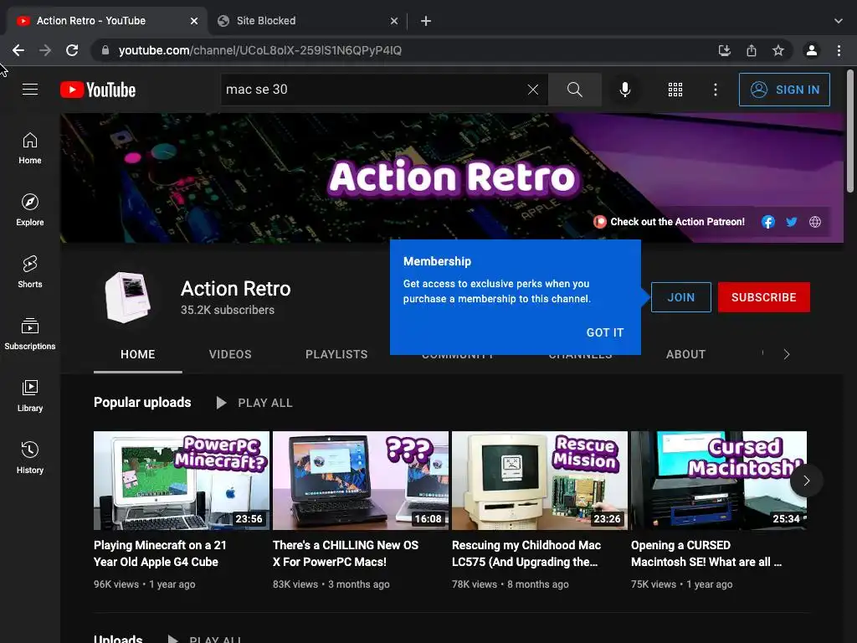The image size is (857, 643).
Task: Open the PowerPC Minecraft video thumbnail
Action: (x=182, y=481)
